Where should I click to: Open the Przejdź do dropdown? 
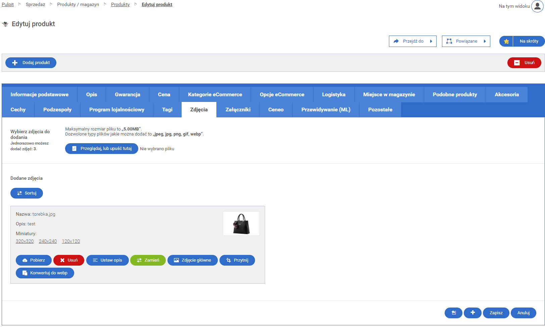(413, 41)
